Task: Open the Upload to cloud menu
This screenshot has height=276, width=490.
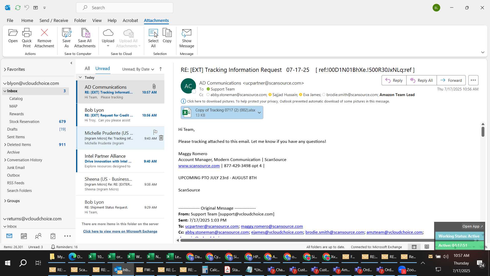Action: click(108, 38)
